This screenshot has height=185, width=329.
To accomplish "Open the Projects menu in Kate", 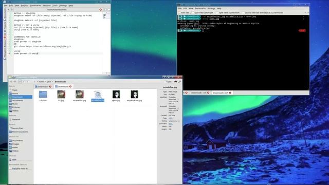I will click(24, 6).
